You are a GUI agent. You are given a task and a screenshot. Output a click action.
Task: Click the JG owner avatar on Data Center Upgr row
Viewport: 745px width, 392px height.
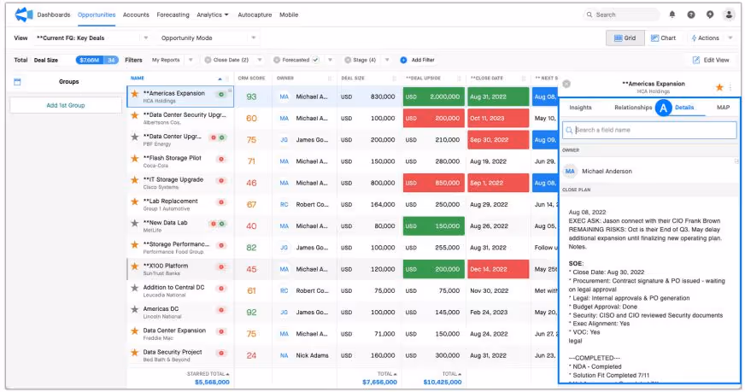(284, 140)
